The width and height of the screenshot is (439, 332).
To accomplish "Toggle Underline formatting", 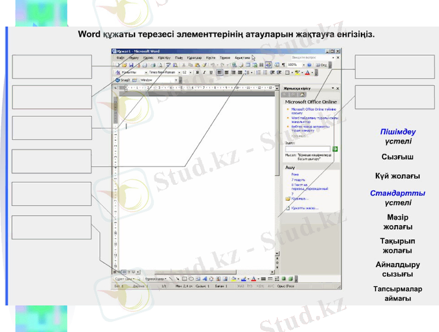I will coord(211,72).
